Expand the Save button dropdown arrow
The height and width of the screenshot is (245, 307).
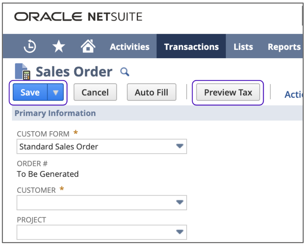click(56, 92)
